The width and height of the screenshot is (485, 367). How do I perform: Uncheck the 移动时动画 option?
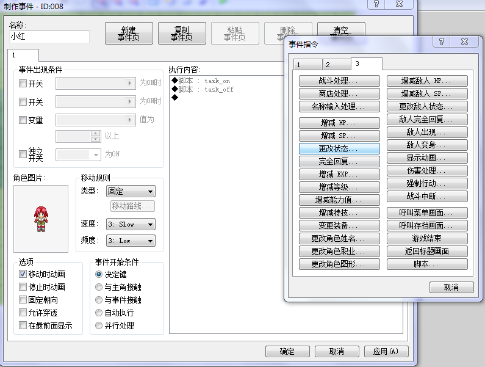click(x=23, y=274)
